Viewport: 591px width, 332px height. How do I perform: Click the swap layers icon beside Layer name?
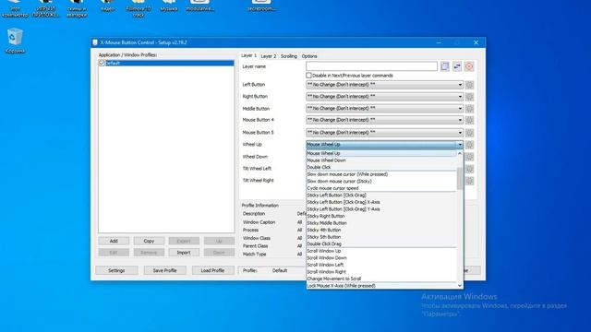pyautogui.click(x=457, y=66)
